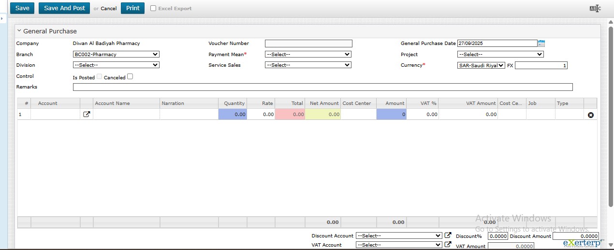Expand the left sidebar arrow
This screenshot has height=250, width=614.
(2, 19)
